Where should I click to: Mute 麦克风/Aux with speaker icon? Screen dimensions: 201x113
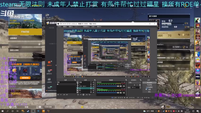click(121, 93)
